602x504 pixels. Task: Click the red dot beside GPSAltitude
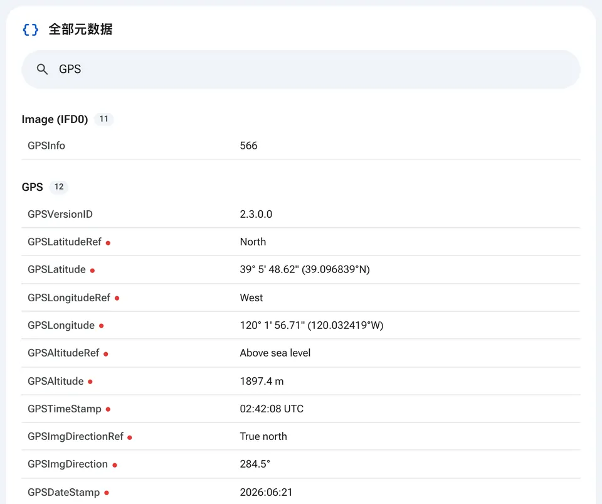tap(90, 382)
